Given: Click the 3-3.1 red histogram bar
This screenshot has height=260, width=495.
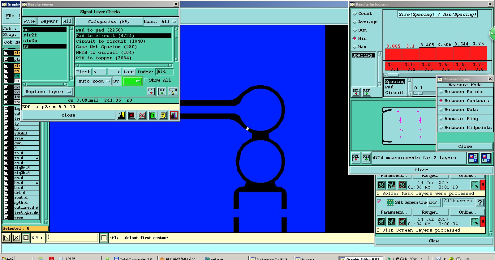Looking at the screenshot, I should tap(394, 54).
